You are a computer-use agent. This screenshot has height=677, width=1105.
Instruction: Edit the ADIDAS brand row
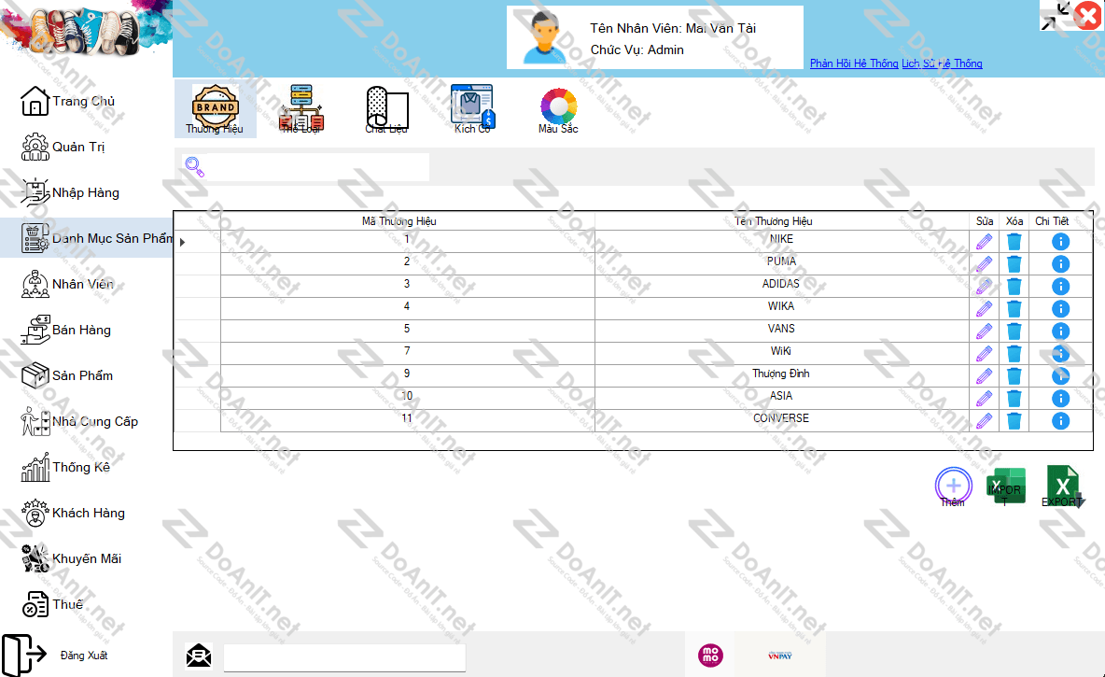tap(984, 287)
